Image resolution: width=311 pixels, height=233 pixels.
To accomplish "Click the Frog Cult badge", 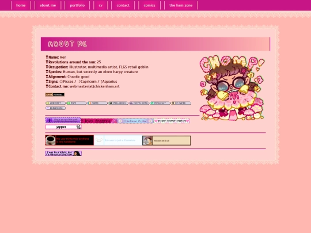I will click(160, 103).
